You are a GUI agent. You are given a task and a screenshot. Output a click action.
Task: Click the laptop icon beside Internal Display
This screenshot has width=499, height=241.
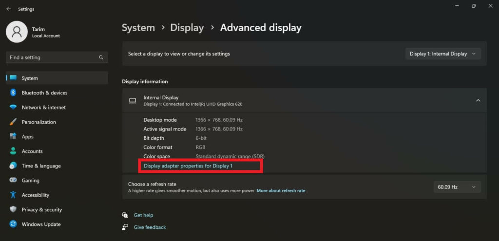point(133,100)
